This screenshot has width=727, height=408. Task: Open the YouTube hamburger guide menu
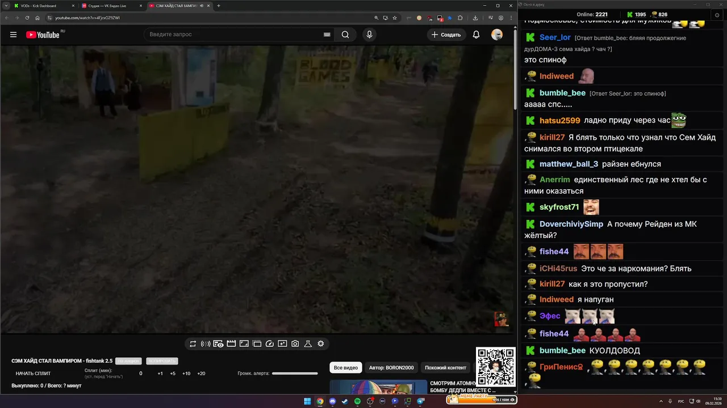(13, 35)
